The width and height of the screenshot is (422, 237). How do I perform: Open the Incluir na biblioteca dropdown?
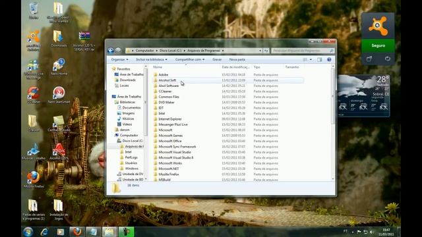[152, 59]
